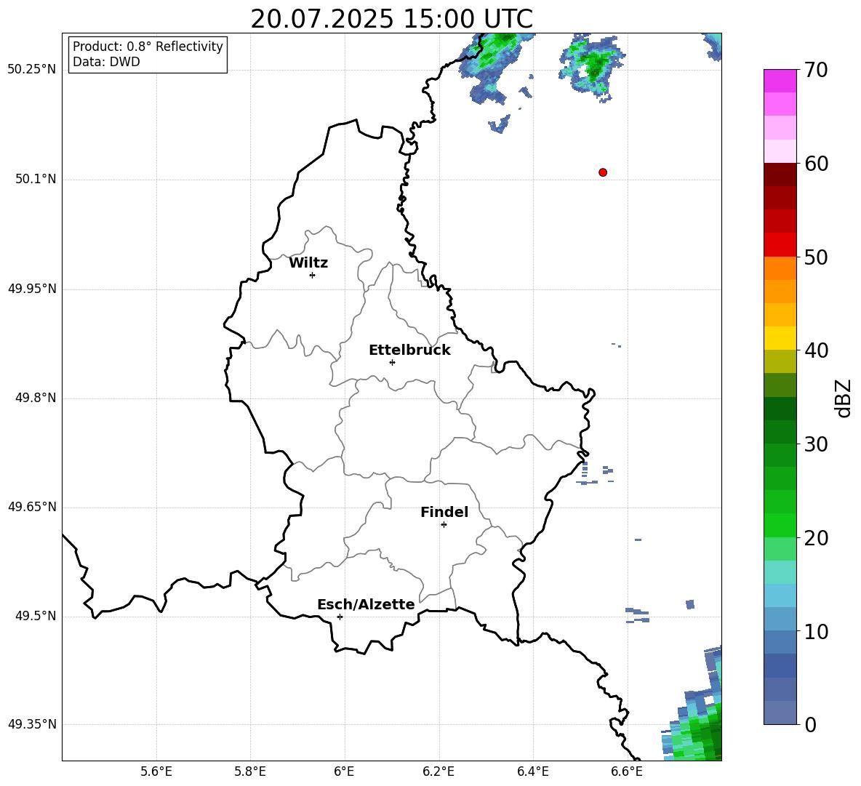Click the 49.8°N latitude label
This screenshot has width=861, height=786.
(x=36, y=398)
